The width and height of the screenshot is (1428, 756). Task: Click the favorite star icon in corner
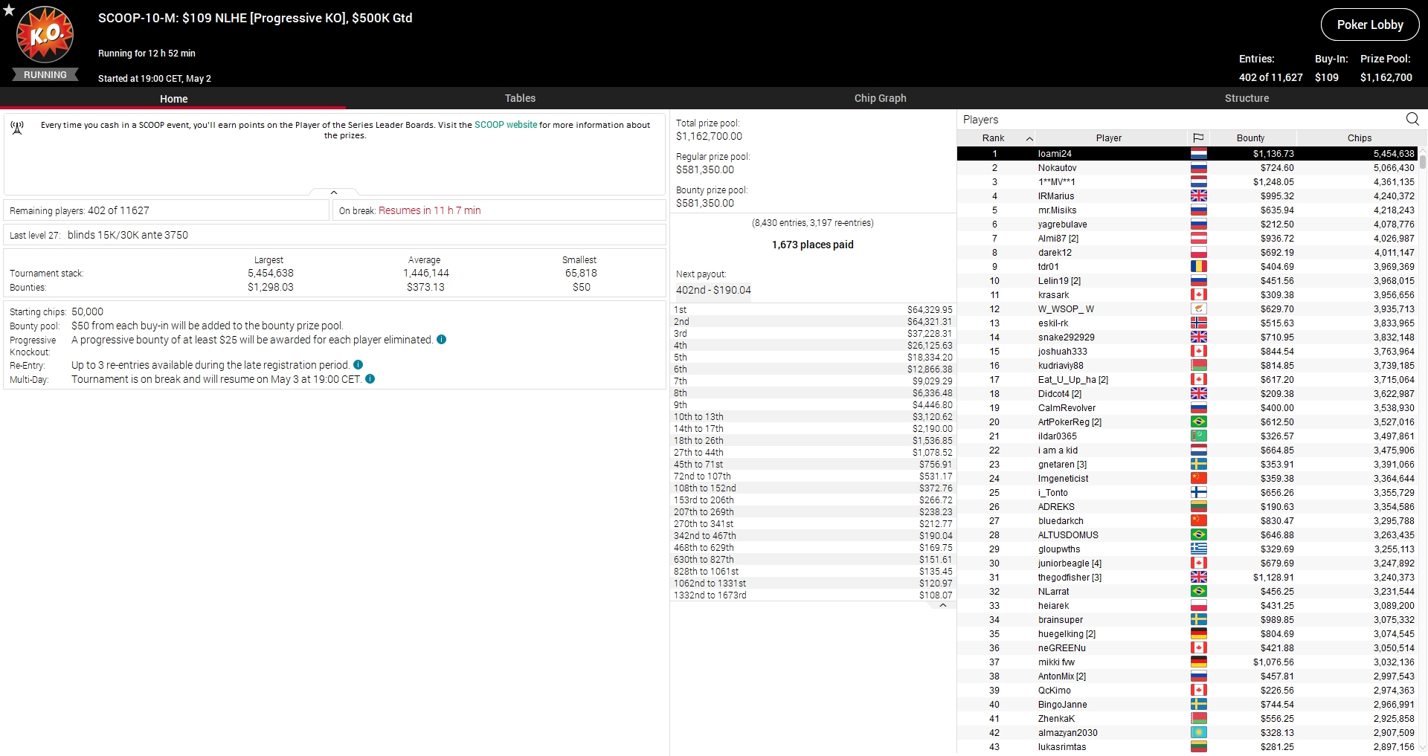click(9, 10)
